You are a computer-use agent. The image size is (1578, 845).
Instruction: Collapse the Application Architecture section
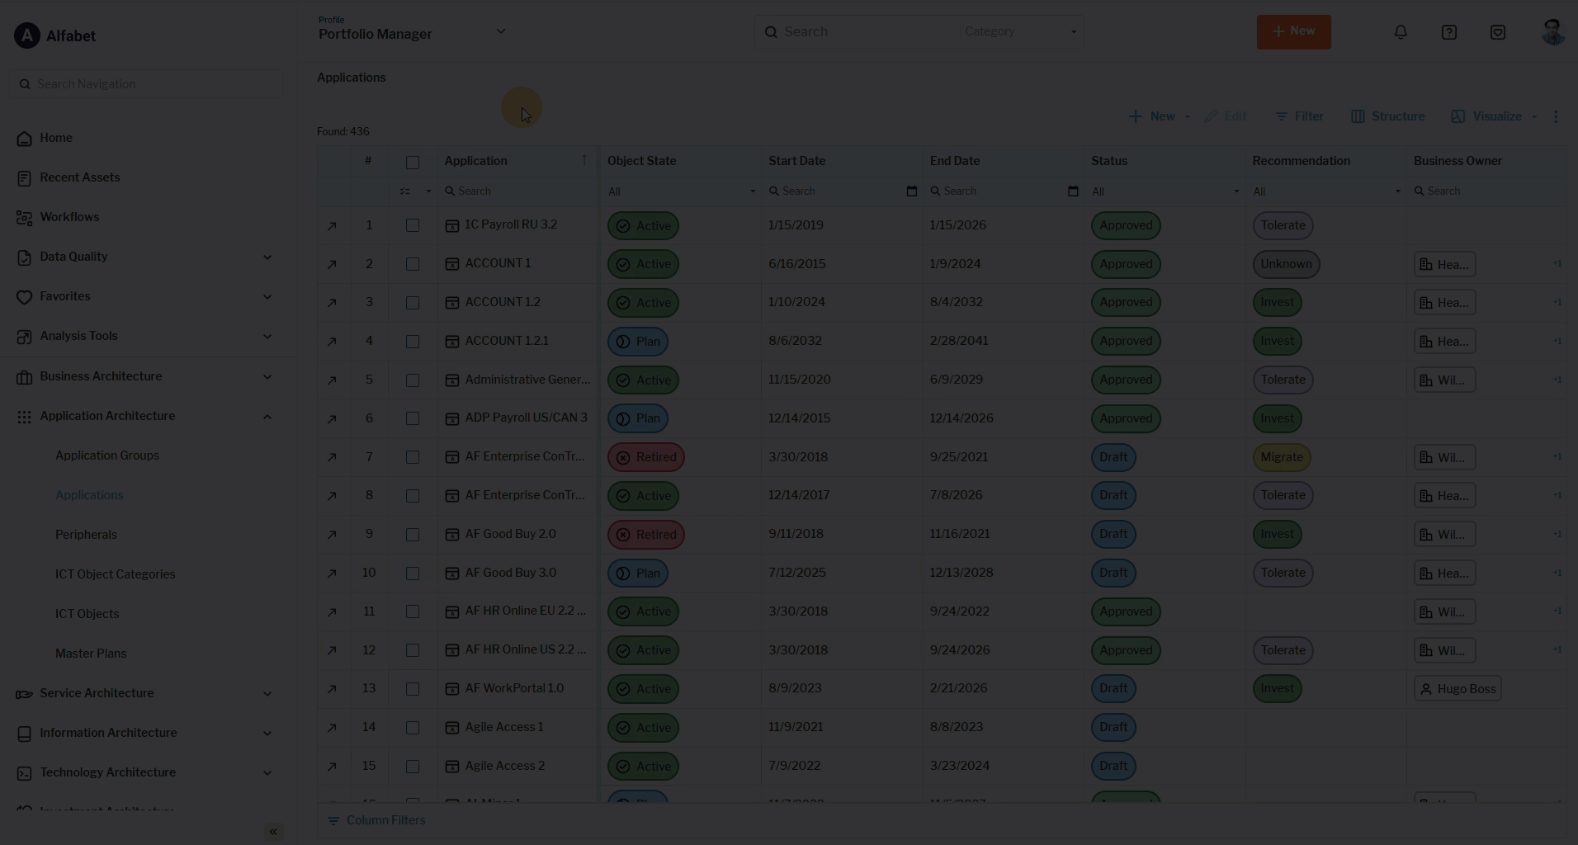(267, 417)
